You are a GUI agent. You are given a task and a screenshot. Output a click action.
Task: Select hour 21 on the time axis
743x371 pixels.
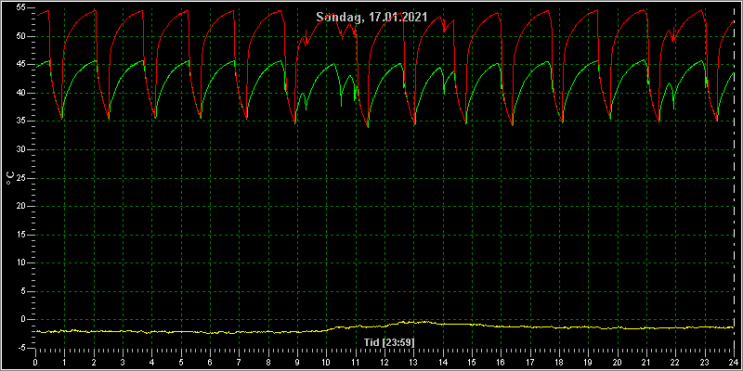click(646, 363)
